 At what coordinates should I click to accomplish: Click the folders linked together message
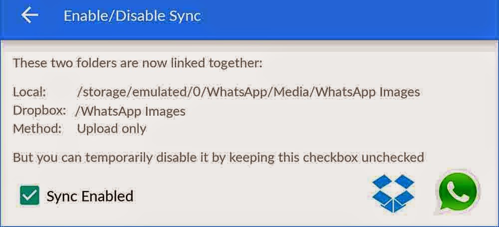coord(138,63)
